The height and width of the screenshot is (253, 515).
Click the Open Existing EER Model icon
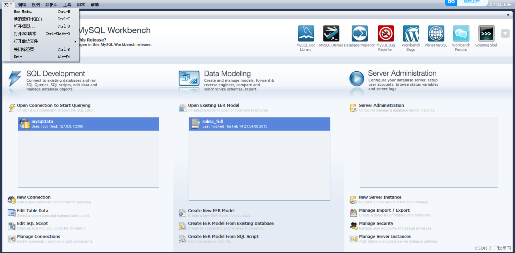pyautogui.click(x=182, y=108)
